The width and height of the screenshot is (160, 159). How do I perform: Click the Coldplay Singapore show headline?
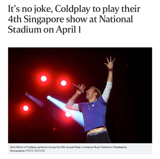pyautogui.click(x=74, y=19)
